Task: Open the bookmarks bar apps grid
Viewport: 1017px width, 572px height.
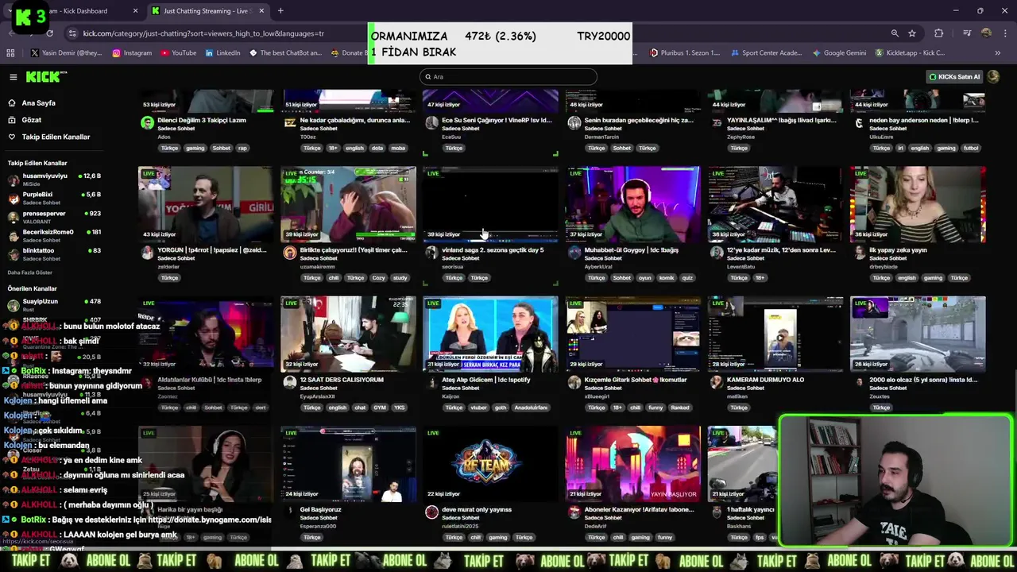Action: [10, 53]
